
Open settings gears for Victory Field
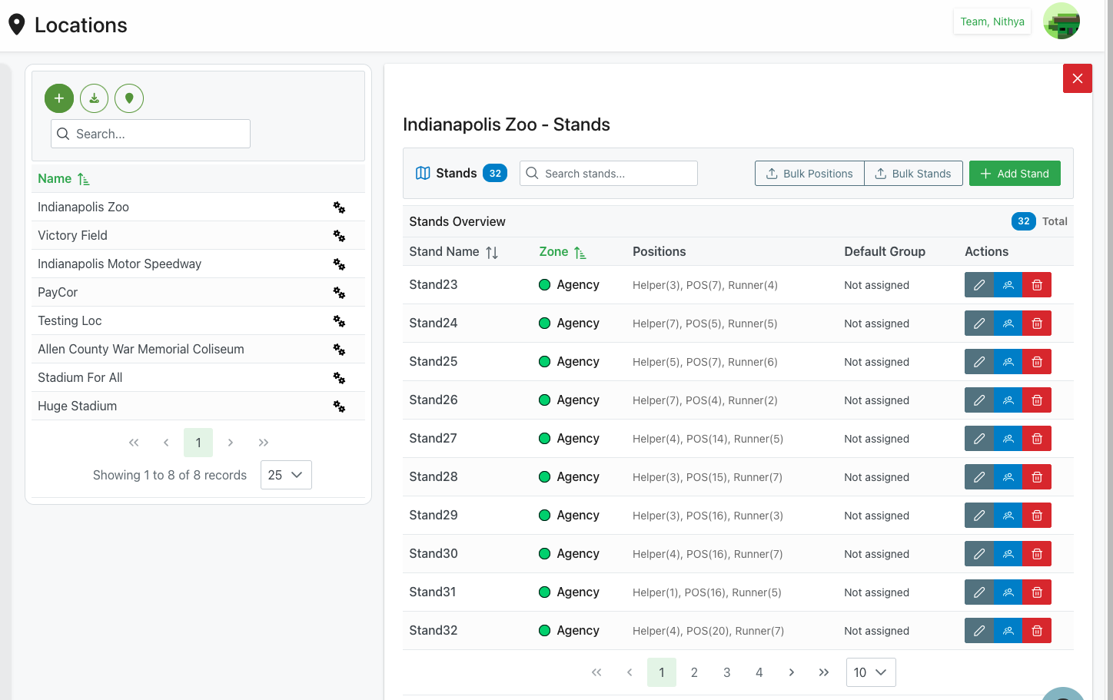[339, 236]
